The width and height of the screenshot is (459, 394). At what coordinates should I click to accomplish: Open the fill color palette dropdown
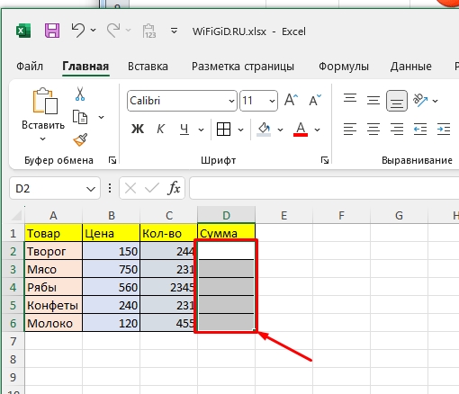(280, 130)
